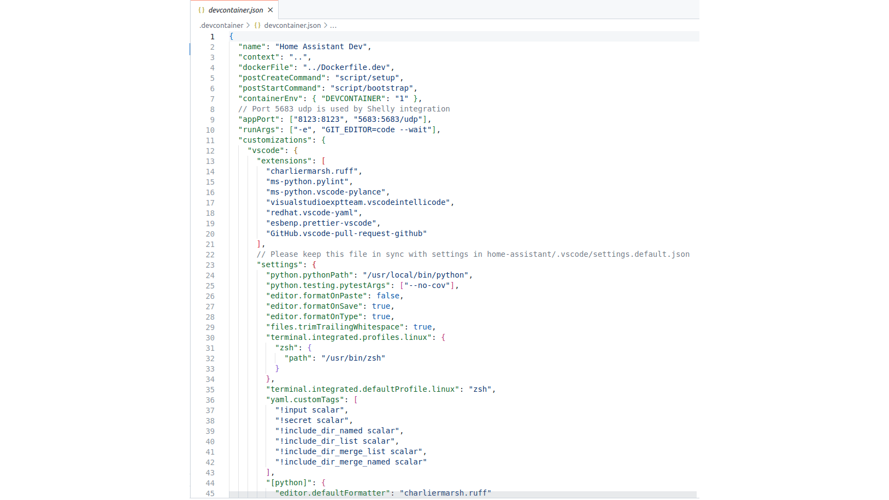Click the true value of editor.formatOnSave

click(381, 307)
